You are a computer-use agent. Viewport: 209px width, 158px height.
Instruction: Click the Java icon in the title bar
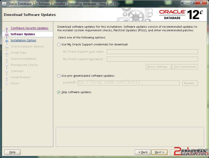click(x=4, y=4)
